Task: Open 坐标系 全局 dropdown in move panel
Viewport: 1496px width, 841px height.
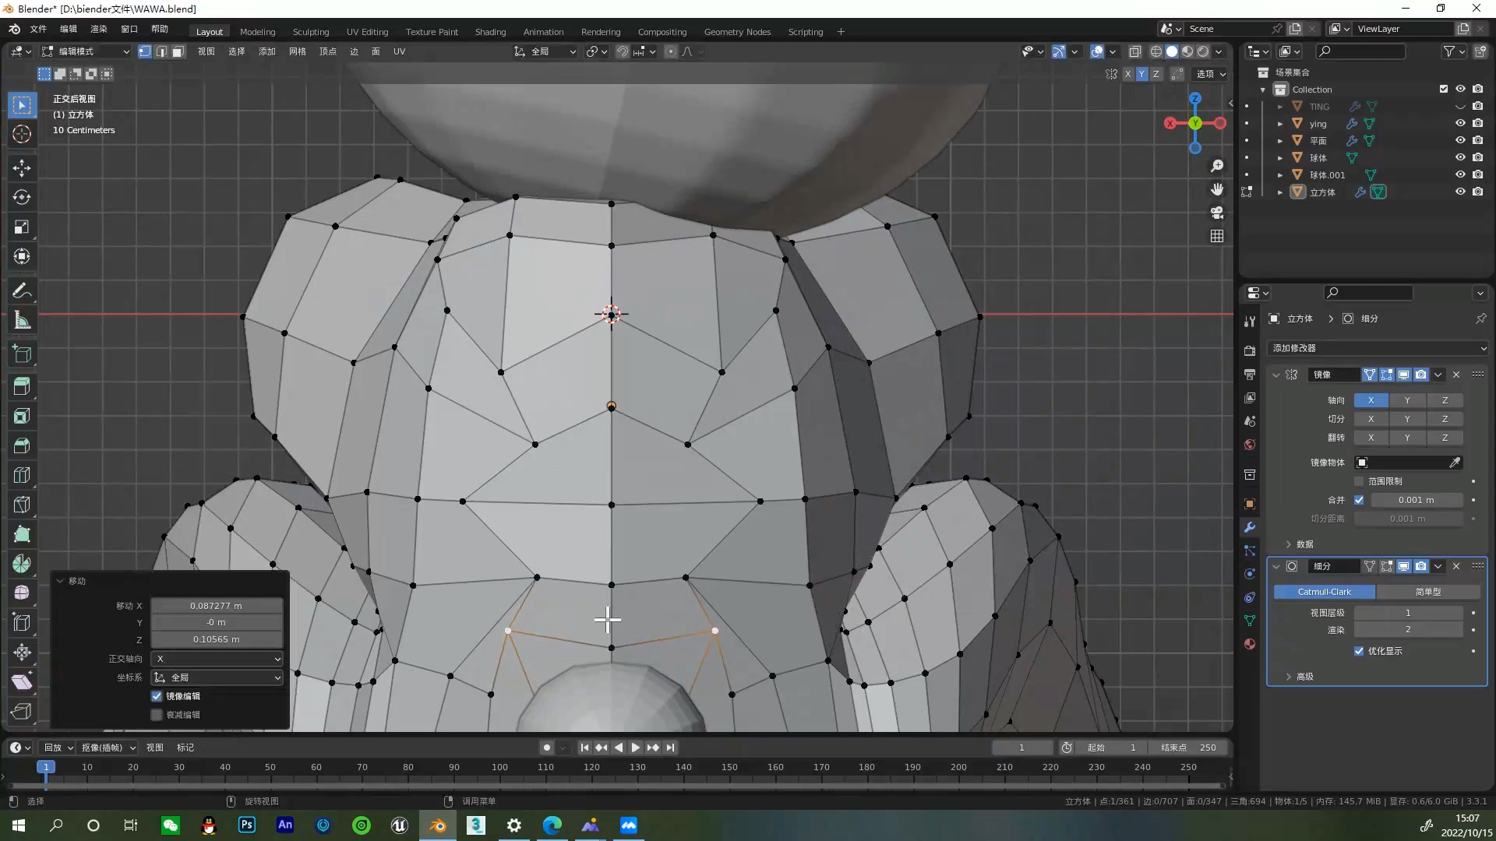Action: pyautogui.click(x=217, y=677)
